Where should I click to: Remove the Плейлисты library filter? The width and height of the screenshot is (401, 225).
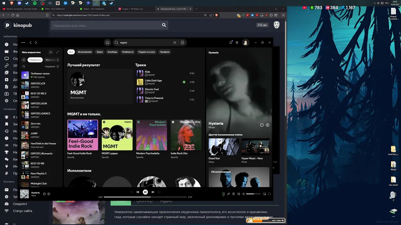coord(24,60)
